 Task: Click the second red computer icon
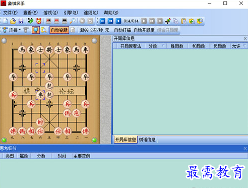56,21
